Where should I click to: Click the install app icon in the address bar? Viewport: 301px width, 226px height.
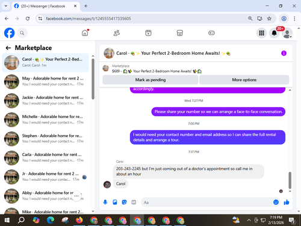tap(259, 19)
